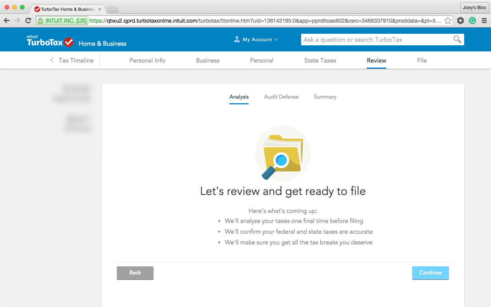Click the TurboTax checkmark logo
This screenshot has height=307, width=491.
coord(69,42)
